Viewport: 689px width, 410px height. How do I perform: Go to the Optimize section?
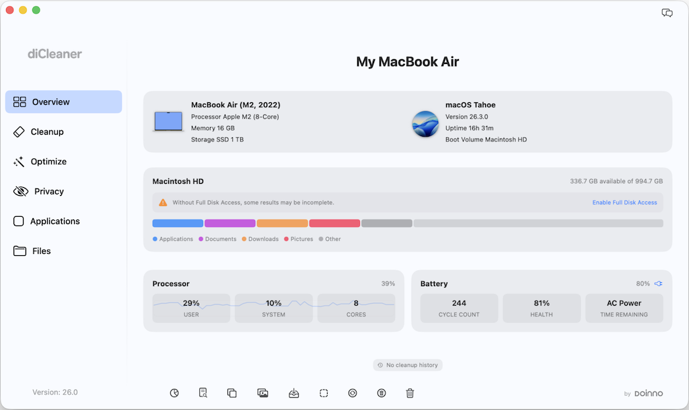(x=48, y=162)
